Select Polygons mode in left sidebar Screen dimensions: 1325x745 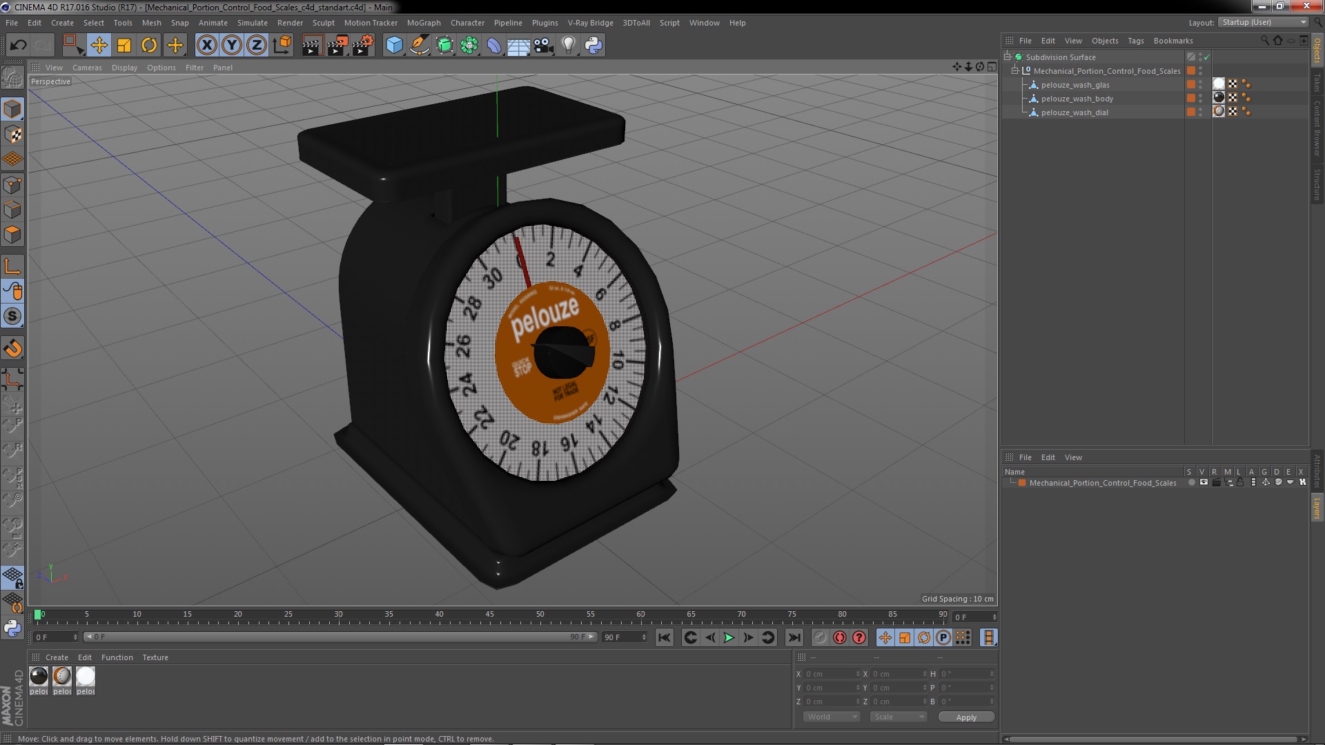tap(12, 235)
